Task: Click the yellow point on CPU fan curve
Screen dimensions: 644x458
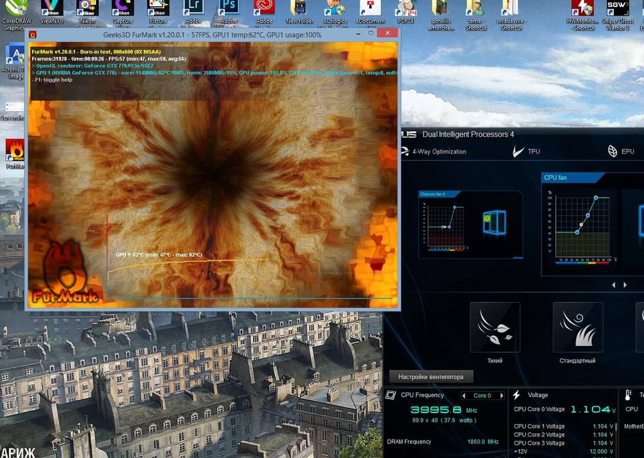Action: click(581, 225)
